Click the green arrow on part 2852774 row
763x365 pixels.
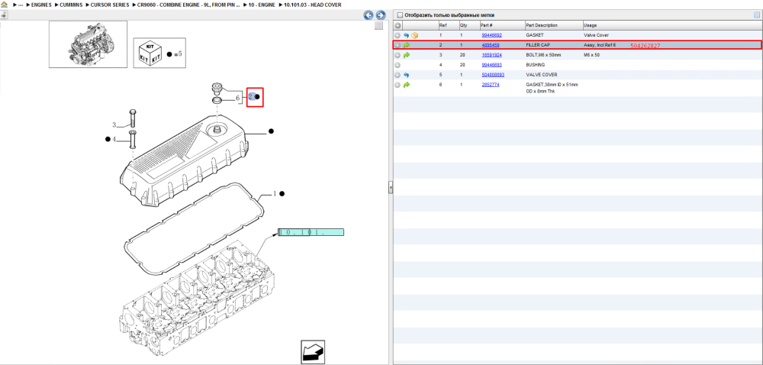point(407,85)
